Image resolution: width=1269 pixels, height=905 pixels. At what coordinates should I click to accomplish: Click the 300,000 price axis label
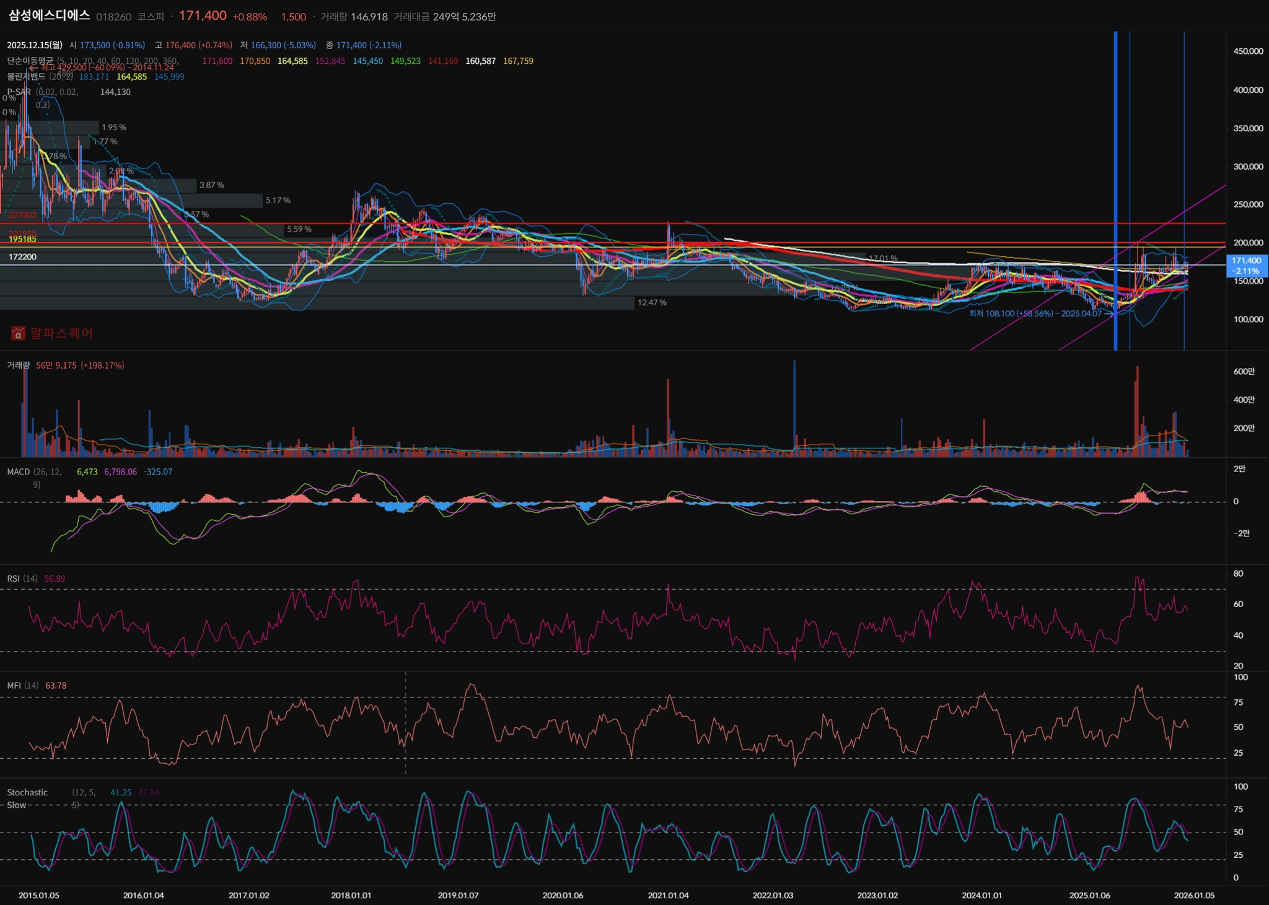pyautogui.click(x=1248, y=167)
